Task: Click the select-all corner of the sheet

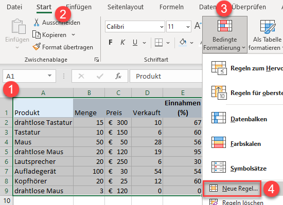Action: [x=7, y=93]
